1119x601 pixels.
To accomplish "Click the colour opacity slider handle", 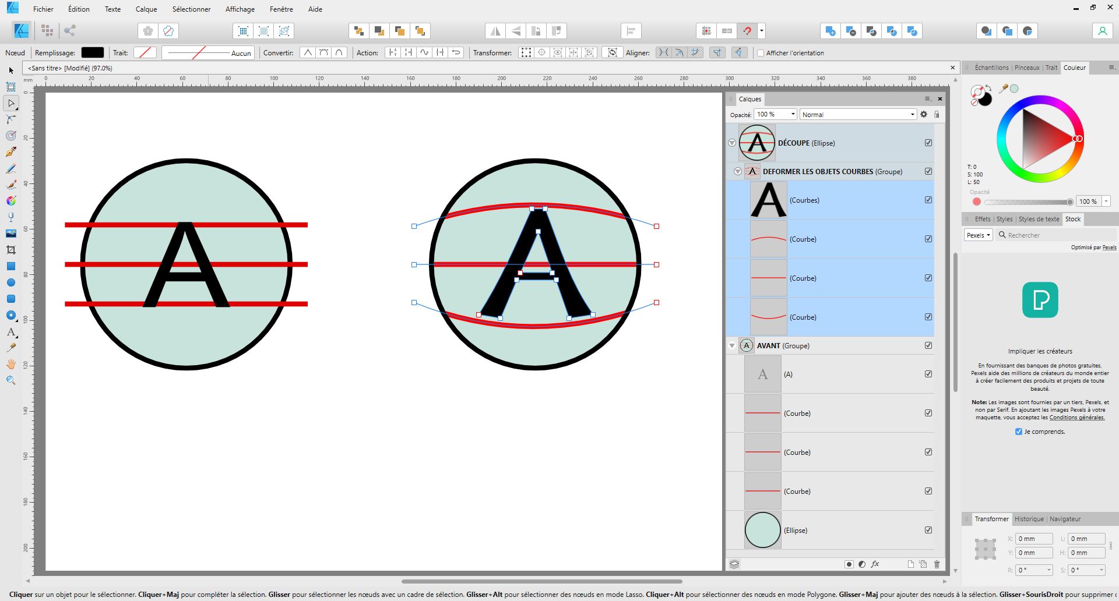I will tap(1070, 202).
